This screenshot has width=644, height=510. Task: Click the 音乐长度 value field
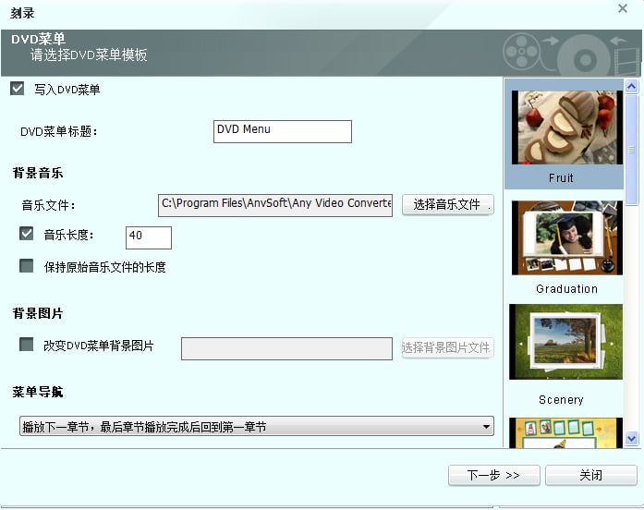pyautogui.click(x=148, y=237)
